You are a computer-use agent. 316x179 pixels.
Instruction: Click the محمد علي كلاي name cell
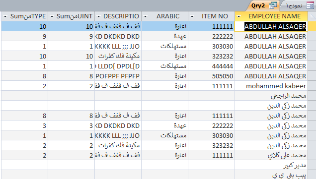[x=271, y=155]
